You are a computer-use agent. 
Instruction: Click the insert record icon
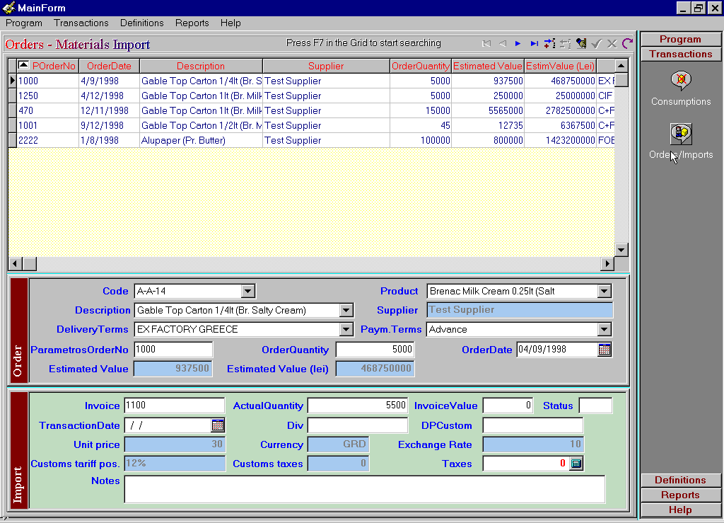(x=549, y=44)
